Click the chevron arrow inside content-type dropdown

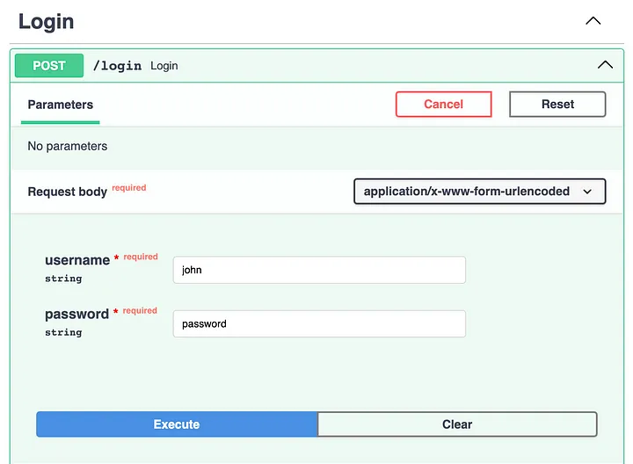[587, 192]
